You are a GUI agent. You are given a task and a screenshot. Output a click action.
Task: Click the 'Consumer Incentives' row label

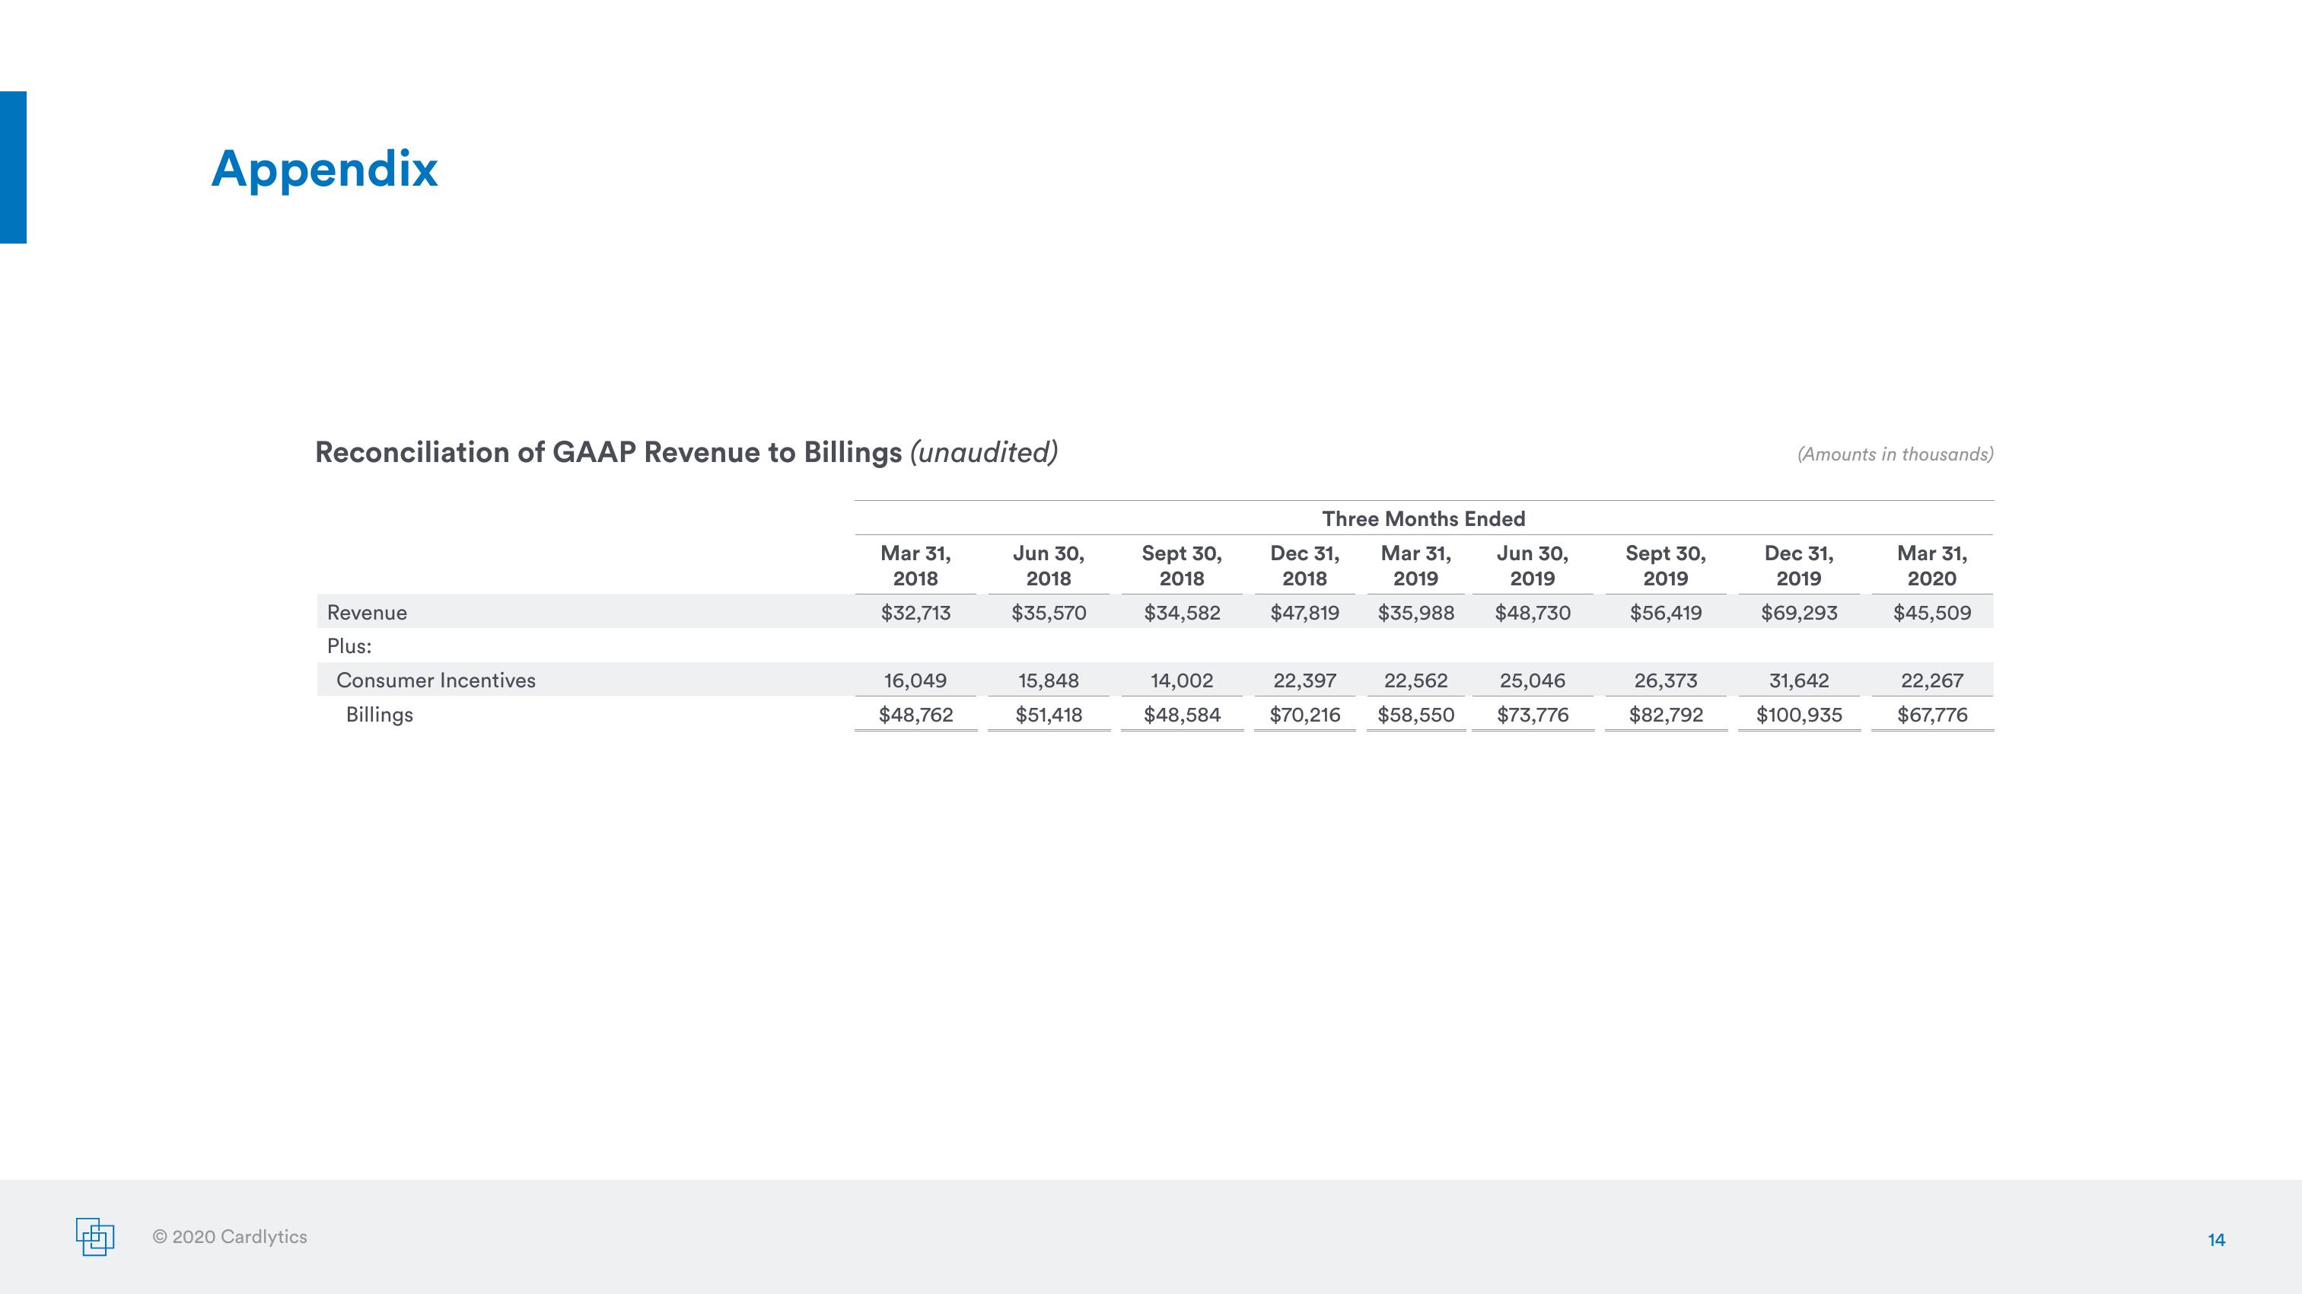(436, 680)
